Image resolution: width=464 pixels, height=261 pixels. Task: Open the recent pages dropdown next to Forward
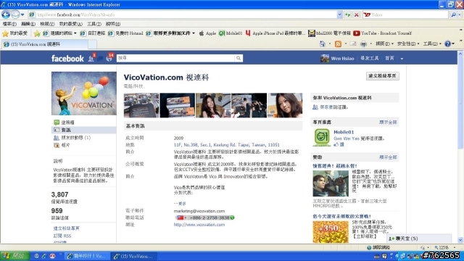coord(22,14)
